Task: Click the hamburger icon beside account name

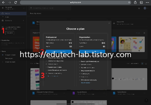Action: tap(3, 8)
